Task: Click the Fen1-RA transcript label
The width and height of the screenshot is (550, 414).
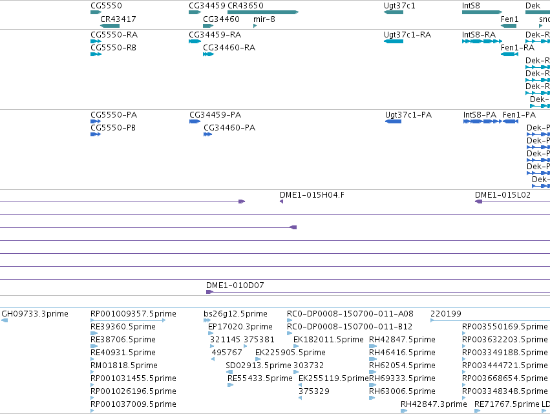Action: click(518, 48)
